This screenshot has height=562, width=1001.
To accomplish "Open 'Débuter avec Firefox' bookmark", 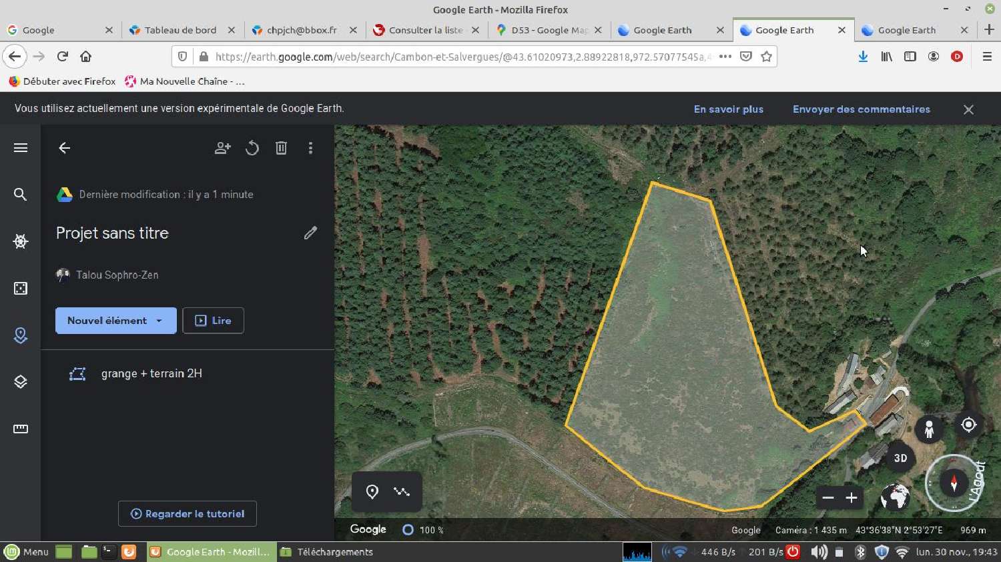I will [62, 81].
